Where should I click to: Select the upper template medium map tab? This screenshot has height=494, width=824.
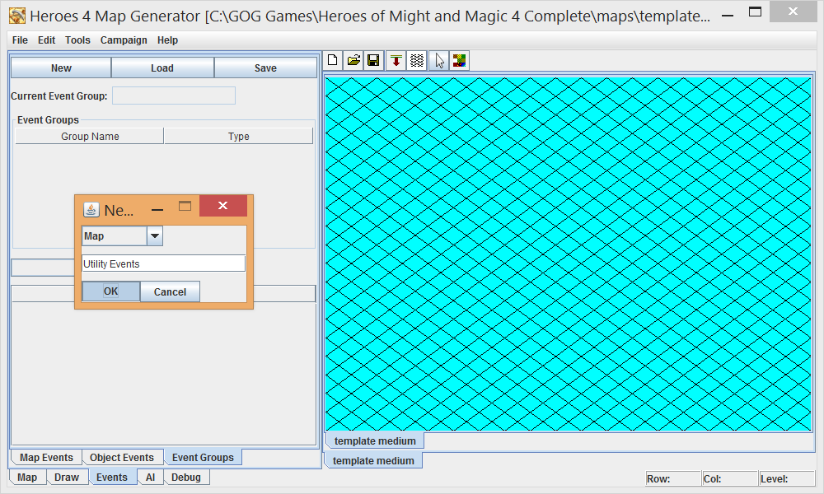click(375, 441)
